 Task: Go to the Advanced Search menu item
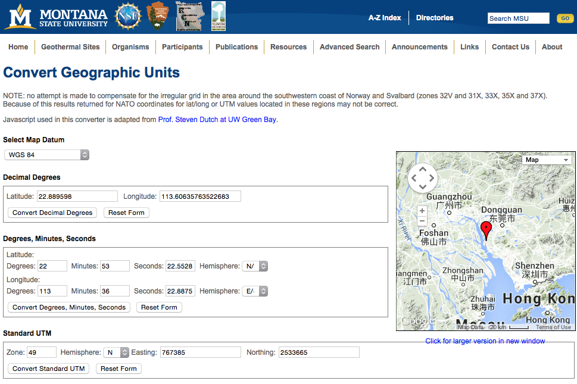tap(349, 47)
